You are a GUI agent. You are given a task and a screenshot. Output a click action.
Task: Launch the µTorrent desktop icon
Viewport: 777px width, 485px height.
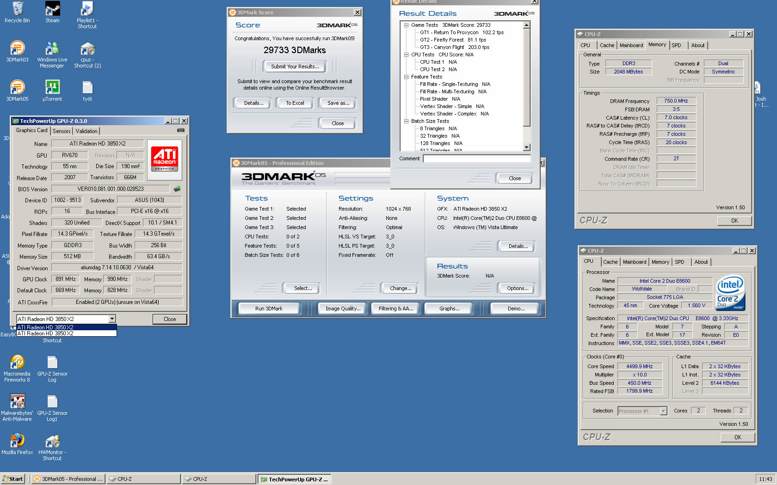coord(52,91)
